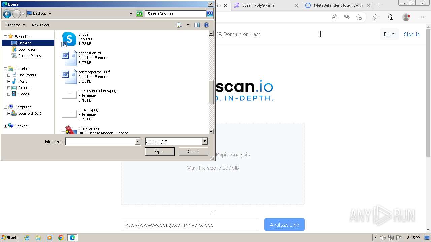
Task: Open Downloads in navigation pane
Action: tap(27, 49)
